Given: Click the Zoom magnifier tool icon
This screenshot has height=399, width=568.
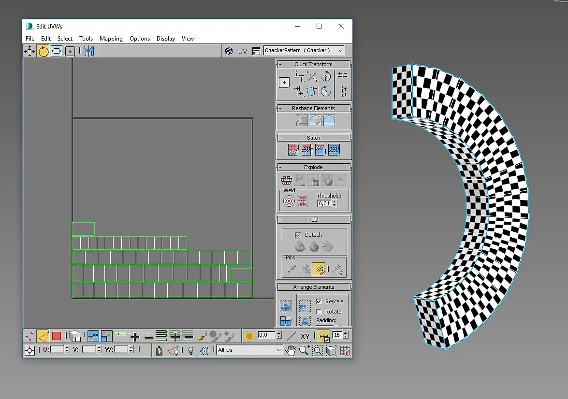Looking at the screenshot, I should tap(304, 350).
